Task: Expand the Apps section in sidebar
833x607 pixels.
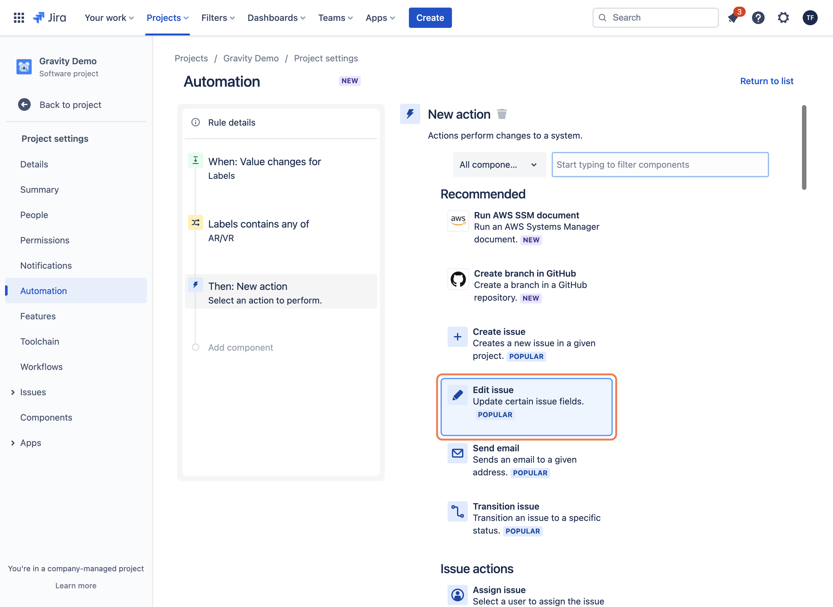Action: [x=13, y=443]
